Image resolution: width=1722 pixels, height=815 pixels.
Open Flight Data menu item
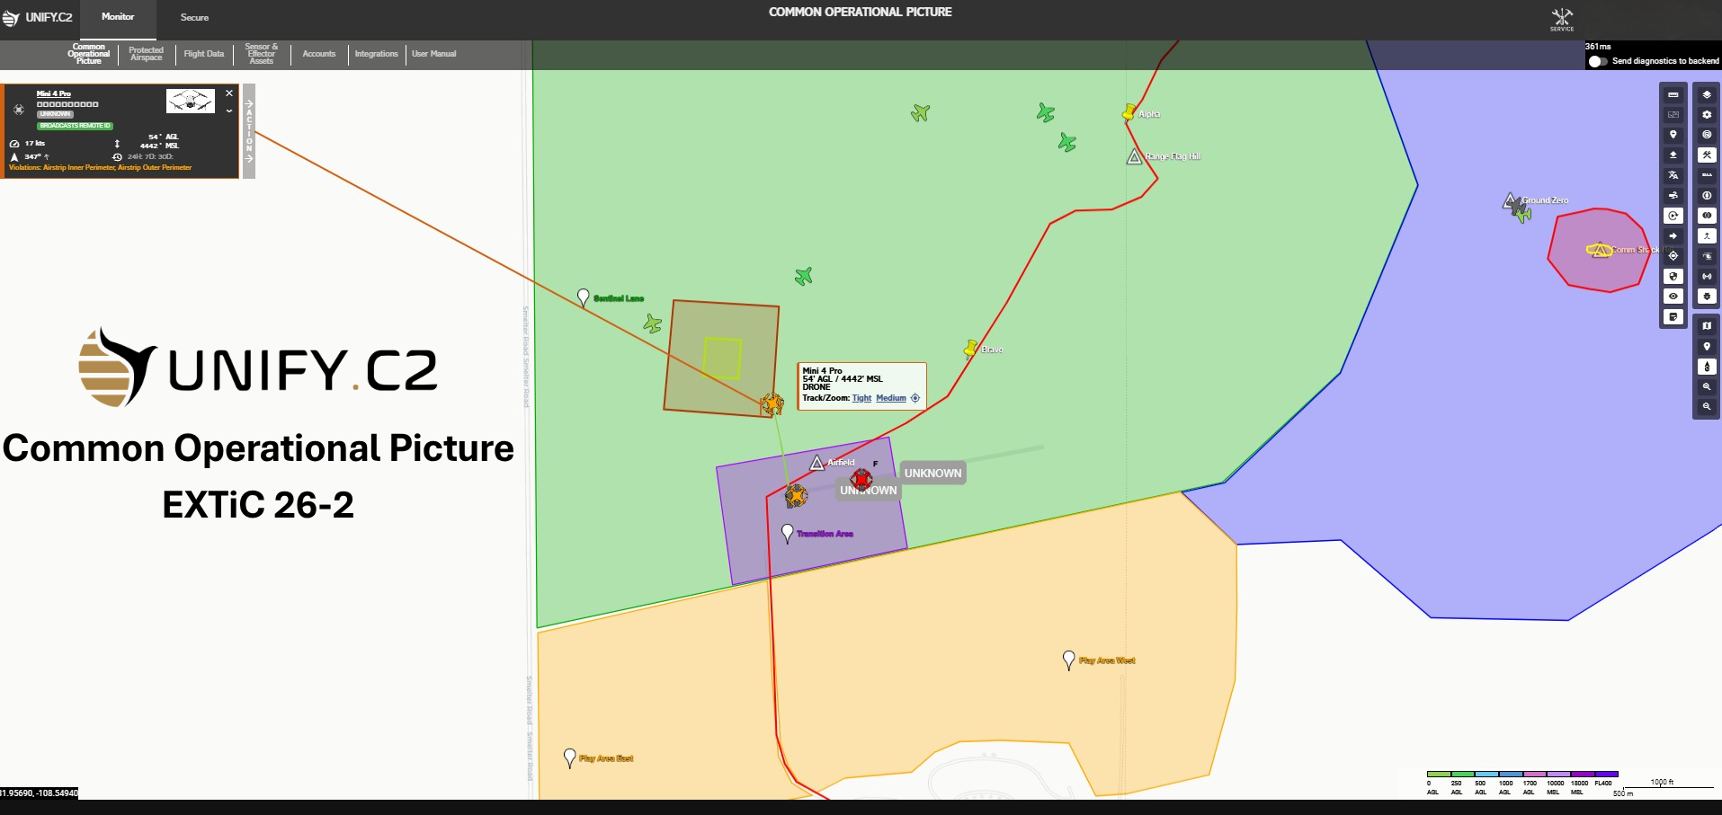[x=204, y=54]
